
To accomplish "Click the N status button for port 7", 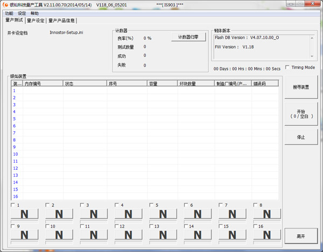I will [x=233, y=214].
